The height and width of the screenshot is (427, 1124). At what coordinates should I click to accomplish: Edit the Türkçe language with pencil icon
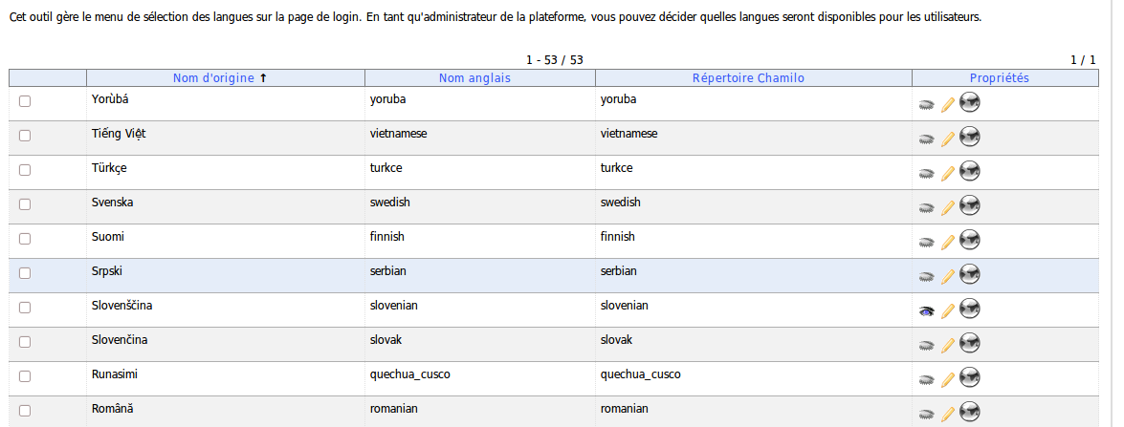948,173
